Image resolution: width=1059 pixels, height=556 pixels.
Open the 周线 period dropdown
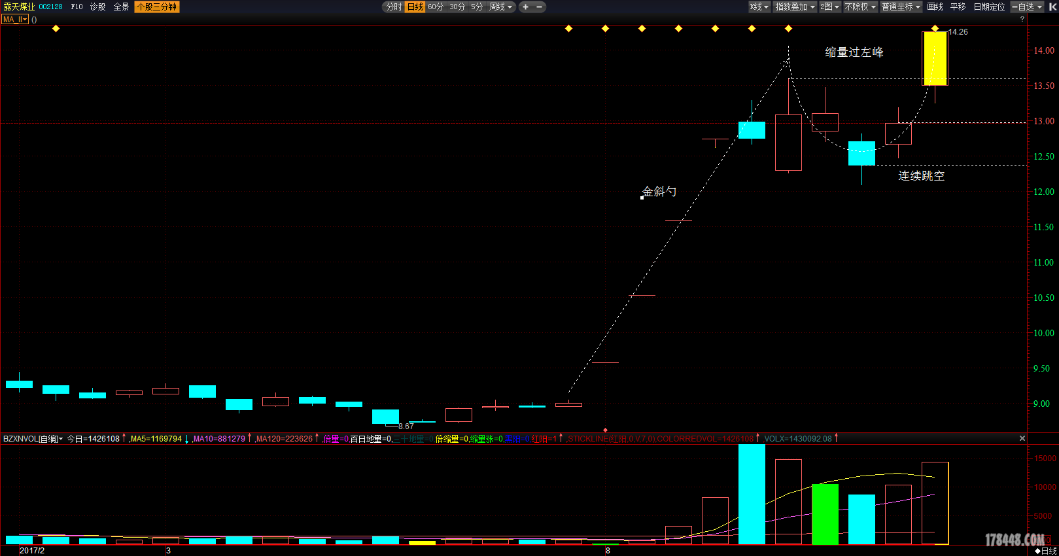click(501, 7)
